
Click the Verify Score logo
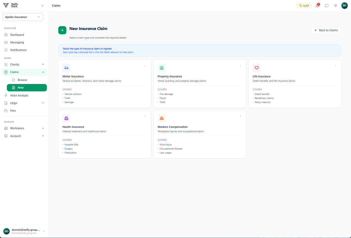(11, 5)
